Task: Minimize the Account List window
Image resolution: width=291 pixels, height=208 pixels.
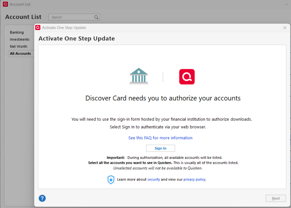Action: click(286, 4)
